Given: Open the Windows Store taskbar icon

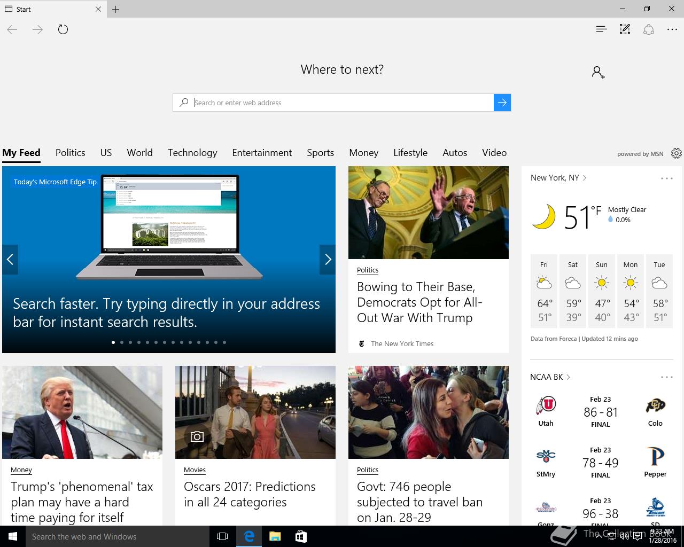Looking at the screenshot, I should click(x=301, y=536).
